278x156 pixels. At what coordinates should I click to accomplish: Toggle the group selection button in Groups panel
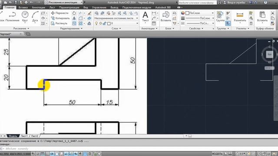click(x=228, y=23)
